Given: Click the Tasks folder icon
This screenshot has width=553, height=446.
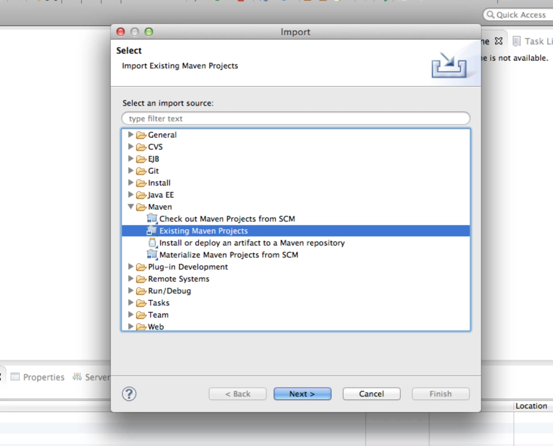Looking at the screenshot, I should (x=141, y=303).
